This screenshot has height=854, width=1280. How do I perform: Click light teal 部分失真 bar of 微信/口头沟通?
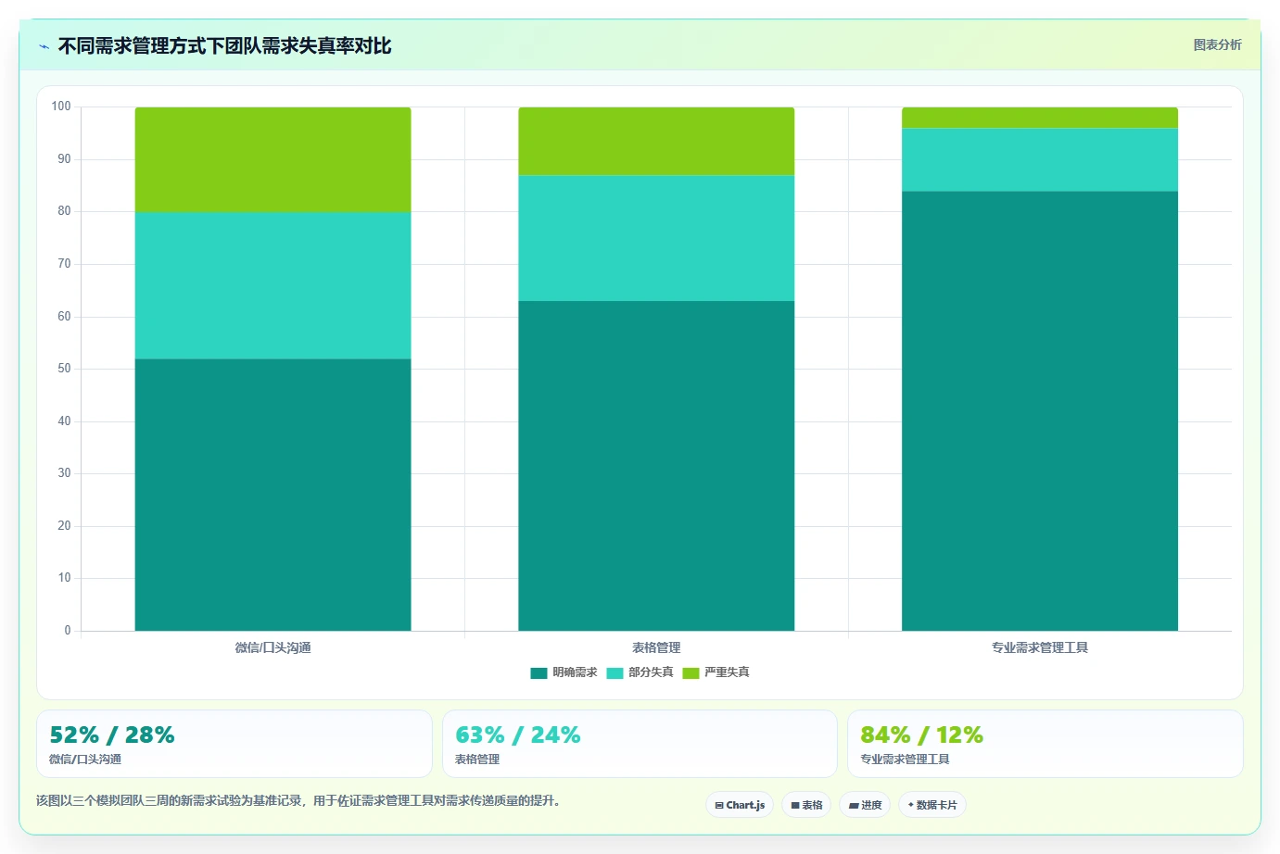pyautogui.click(x=272, y=285)
